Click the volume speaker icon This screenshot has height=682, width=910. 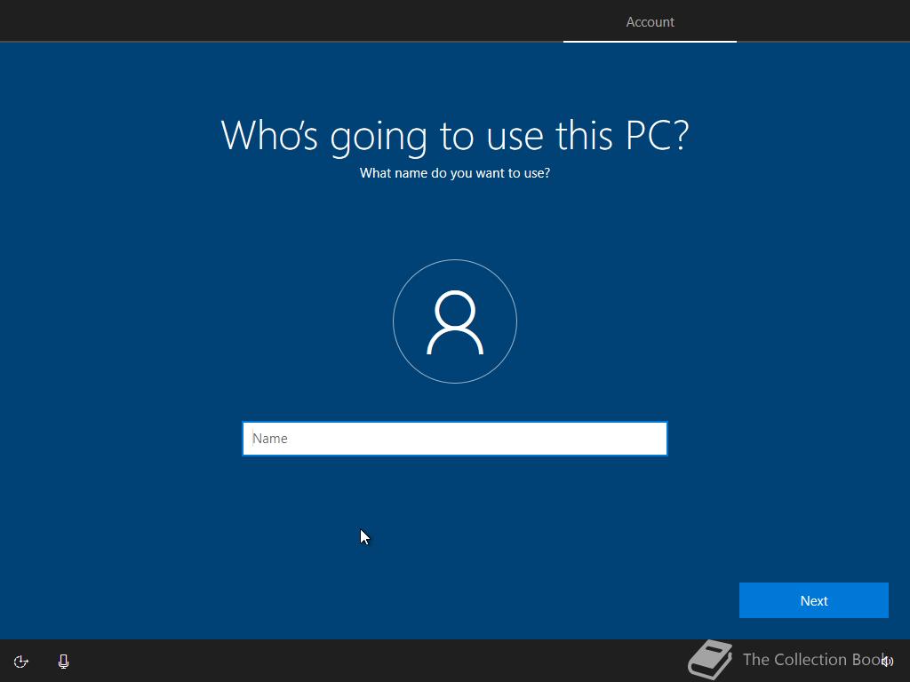point(888,662)
